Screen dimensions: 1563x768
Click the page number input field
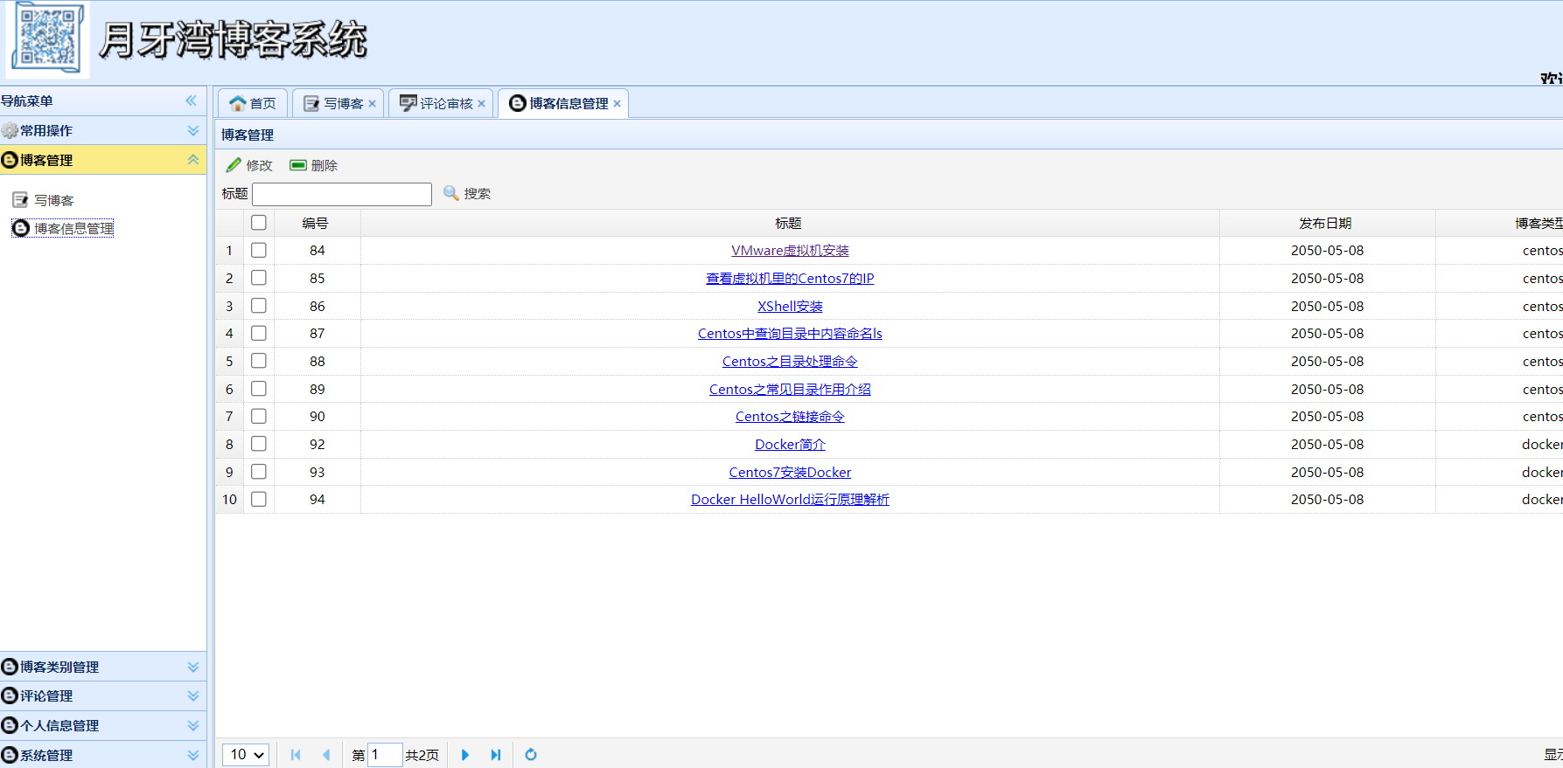tap(385, 755)
